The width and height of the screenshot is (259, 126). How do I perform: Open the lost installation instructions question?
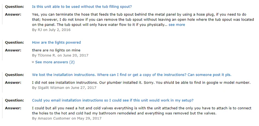pos(132,75)
